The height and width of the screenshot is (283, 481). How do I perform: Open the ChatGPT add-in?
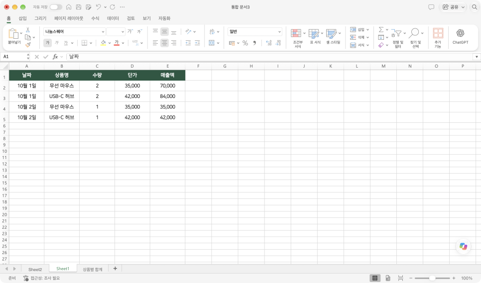pyautogui.click(x=460, y=36)
